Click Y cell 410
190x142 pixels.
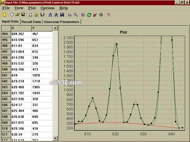[42, 129]
